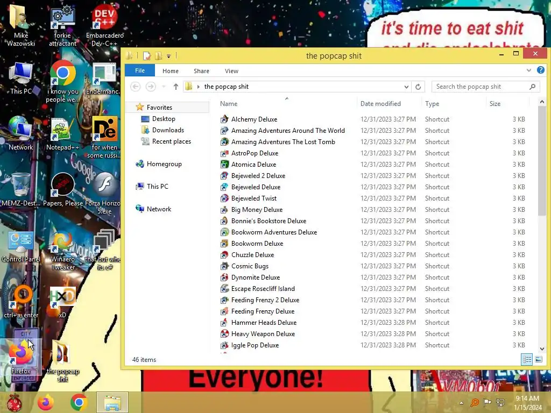Image resolution: width=551 pixels, height=413 pixels.
Task: Click the Properties quick access toolbar icon
Action: 146,56
